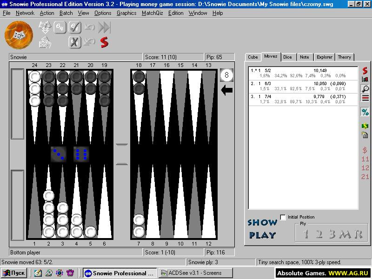Click the percent sign icon
The width and height of the screenshot is (372, 279).
[365, 112]
